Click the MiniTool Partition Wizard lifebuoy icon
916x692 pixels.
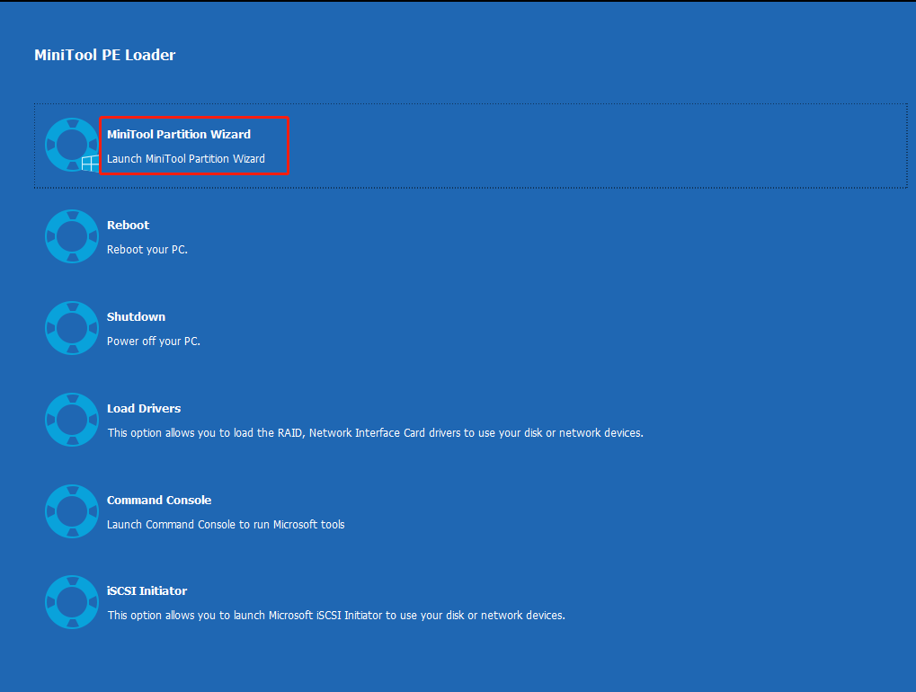(72, 145)
